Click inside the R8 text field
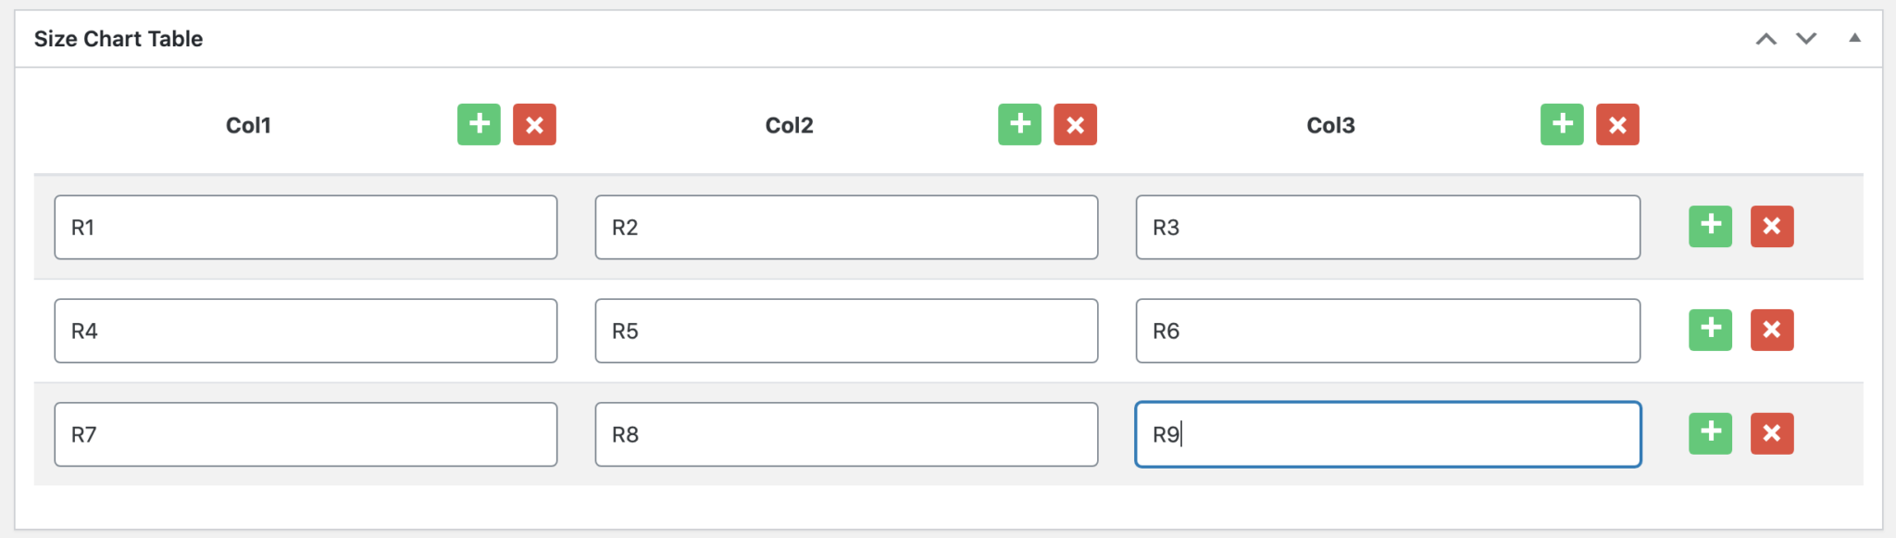Screen dimensions: 1896x538 click(845, 433)
